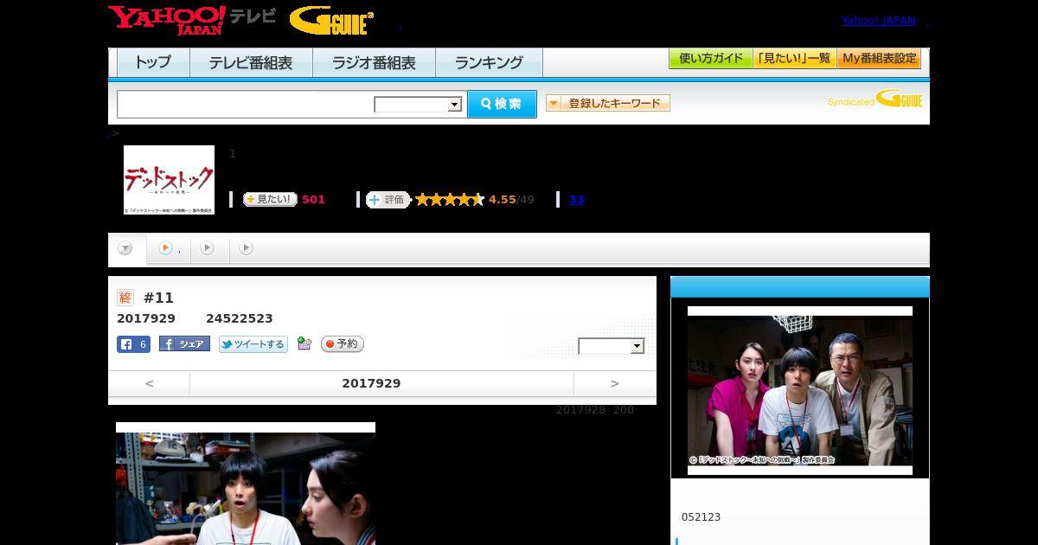Viewport: 1038px width, 545px height.
Task: Open the デッドストック program logo thumbnail
Action: pyautogui.click(x=169, y=180)
